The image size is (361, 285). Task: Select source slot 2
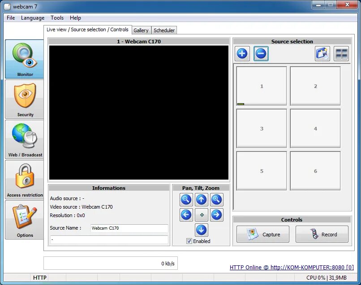[x=315, y=86]
